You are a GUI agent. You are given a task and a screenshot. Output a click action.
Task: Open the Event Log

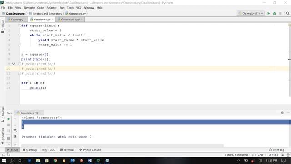coord(276,150)
